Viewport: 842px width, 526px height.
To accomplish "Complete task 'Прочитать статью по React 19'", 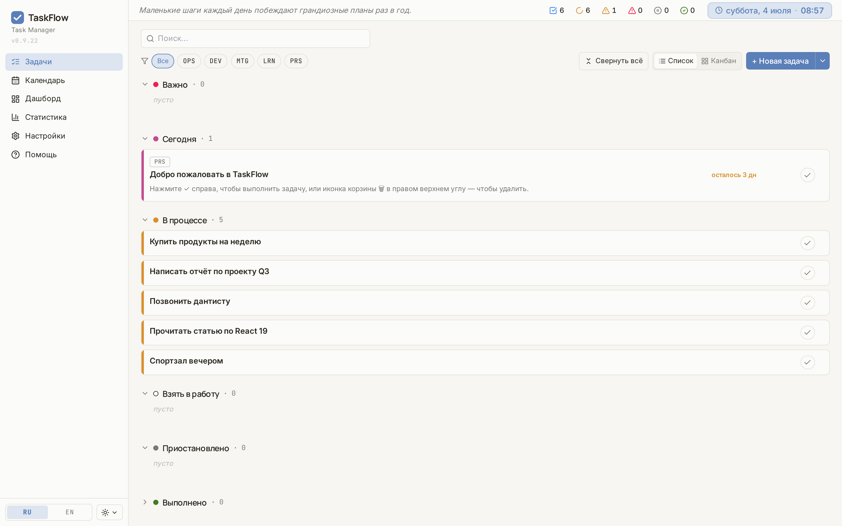I will [808, 333].
